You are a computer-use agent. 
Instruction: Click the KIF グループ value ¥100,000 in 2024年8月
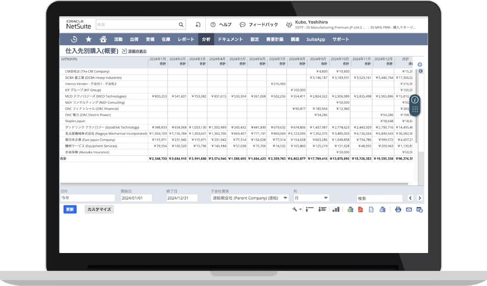pos(298,90)
